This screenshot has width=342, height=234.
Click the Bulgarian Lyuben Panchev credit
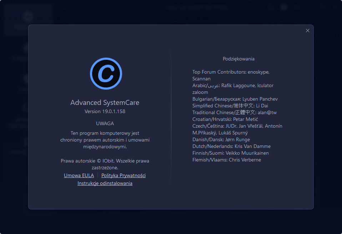point(235,99)
